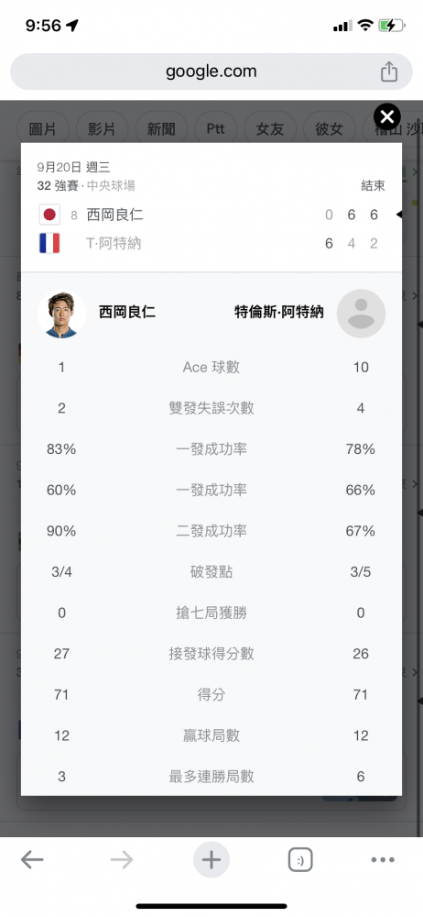This screenshot has height=917, width=423.
Task: Select the 影片 filter chip
Action: pyautogui.click(x=102, y=128)
